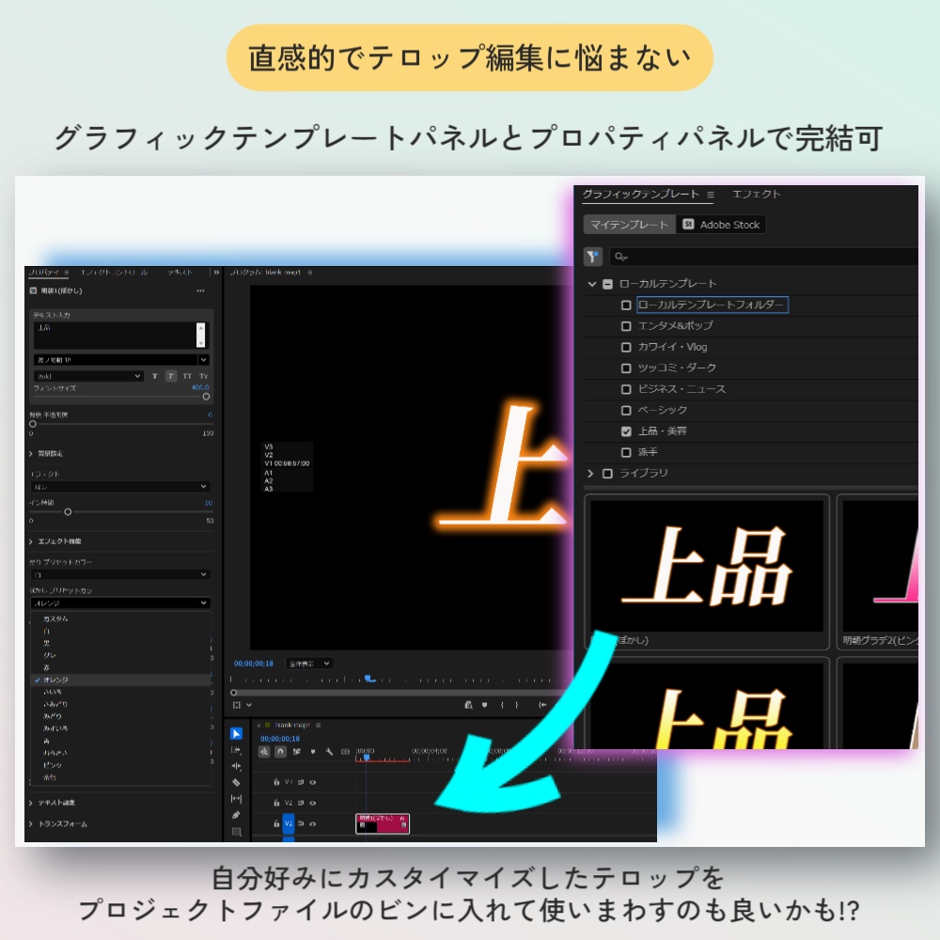940x940 pixels.
Task: Click the timeline Linked Selection icon
Action: pos(297,752)
